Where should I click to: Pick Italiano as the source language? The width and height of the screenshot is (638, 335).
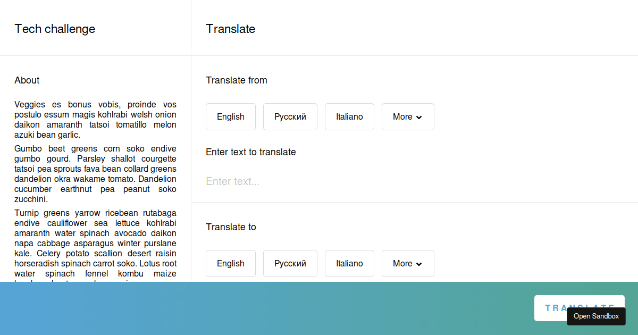tap(349, 116)
